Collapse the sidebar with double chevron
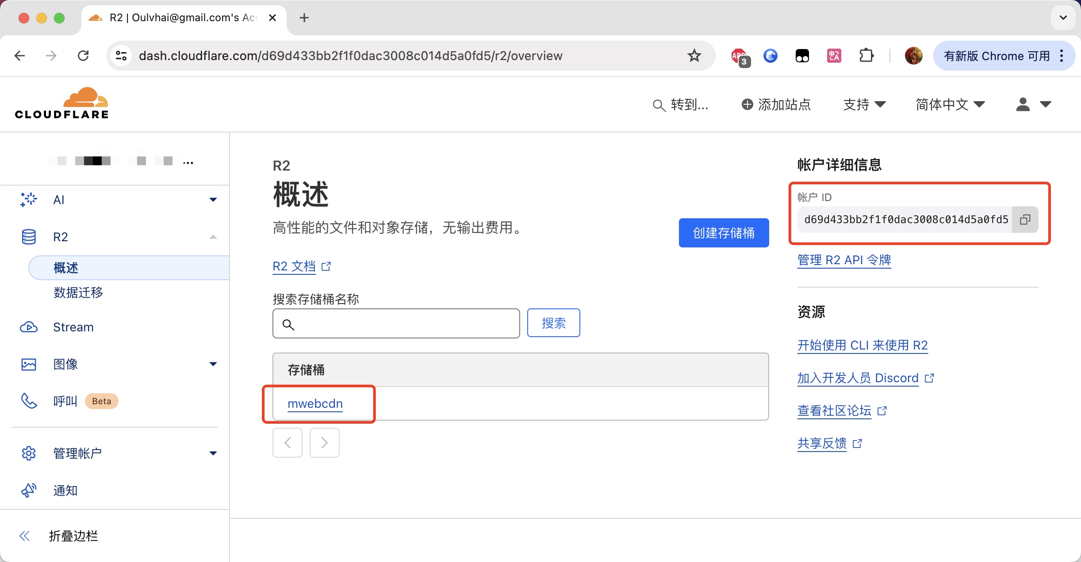 (x=25, y=536)
